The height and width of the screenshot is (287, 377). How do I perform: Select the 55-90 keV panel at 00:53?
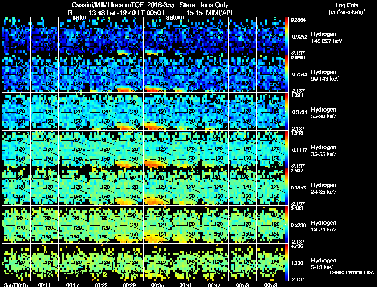pyautogui.click(x=243, y=112)
